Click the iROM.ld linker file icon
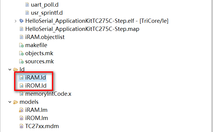This screenshot has height=132, width=213. click(x=21, y=86)
